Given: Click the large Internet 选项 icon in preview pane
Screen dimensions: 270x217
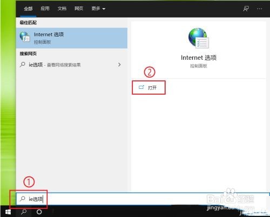Looking at the screenshot, I should click(199, 38).
